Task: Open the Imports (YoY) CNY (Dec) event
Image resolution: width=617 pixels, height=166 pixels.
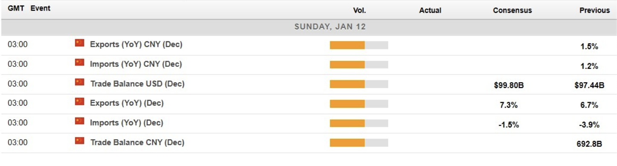Action: pyautogui.click(x=136, y=64)
